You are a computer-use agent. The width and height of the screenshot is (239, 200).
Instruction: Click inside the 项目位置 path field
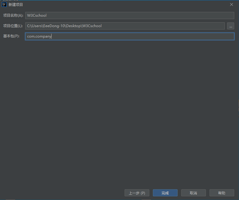pyautogui.click(x=164, y=26)
